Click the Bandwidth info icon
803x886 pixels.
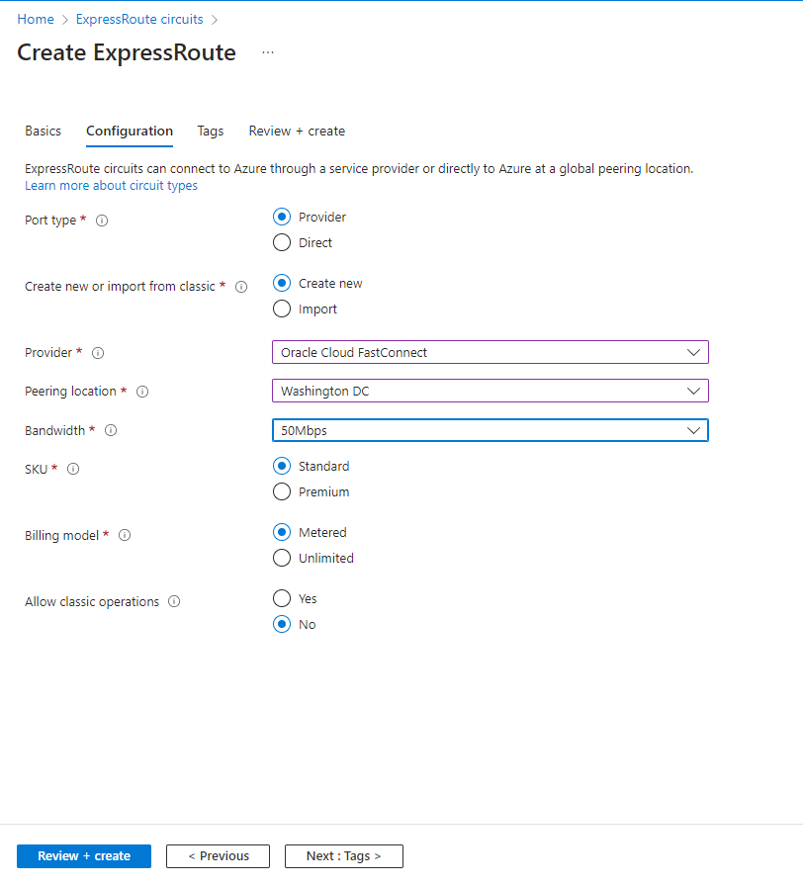pos(111,430)
